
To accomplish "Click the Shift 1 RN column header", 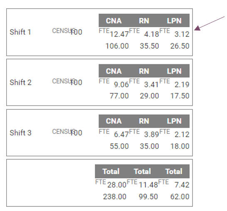I will pyautogui.click(x=144, y=20).
